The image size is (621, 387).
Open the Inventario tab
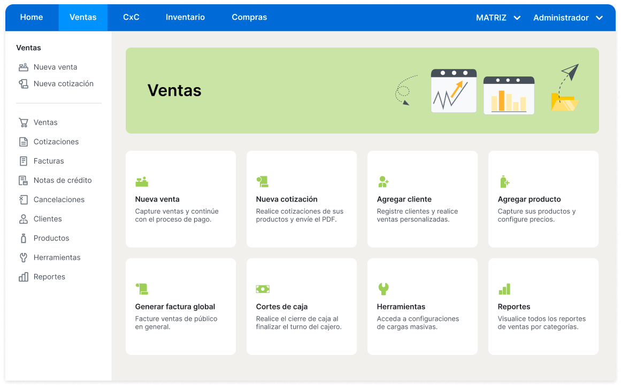186,18
